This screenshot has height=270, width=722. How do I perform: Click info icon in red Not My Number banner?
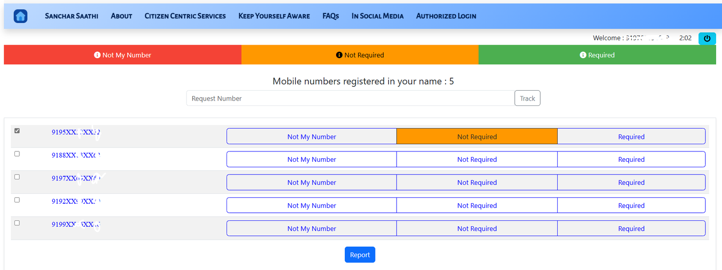point(97,55)
